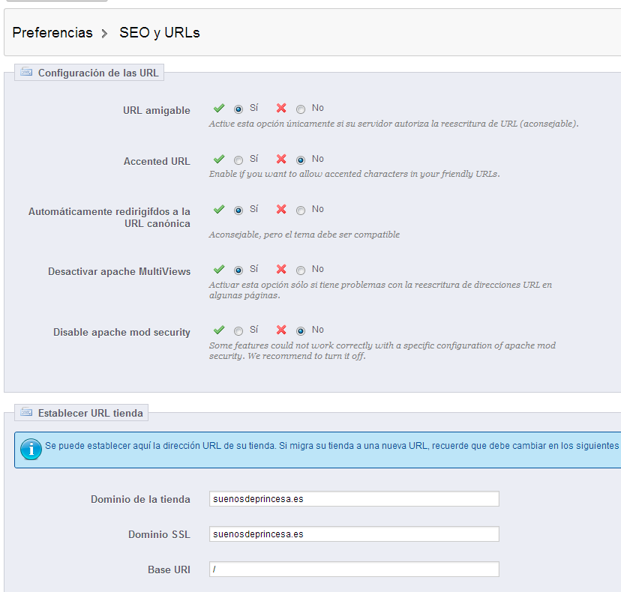Click the red cross beside Accented URL
Viewport: 621px width, 592px height.
[281, 159]
